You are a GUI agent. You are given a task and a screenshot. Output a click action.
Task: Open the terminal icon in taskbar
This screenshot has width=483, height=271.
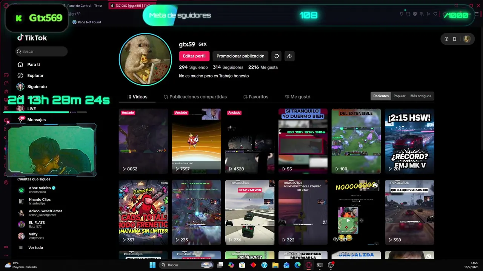(320, 265)
